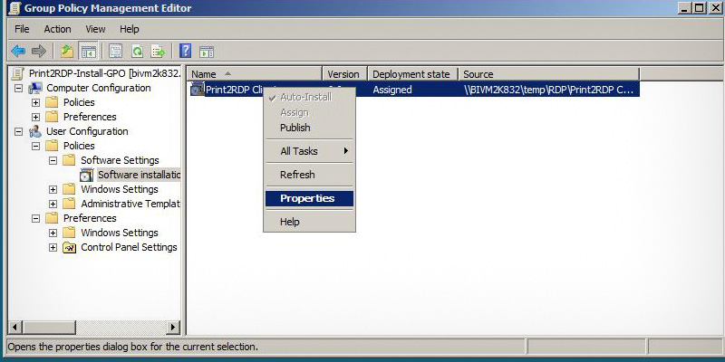Open the blue Help question-mark icon
Viewport: 725px width, 362px height.
[x=185, y=51]
